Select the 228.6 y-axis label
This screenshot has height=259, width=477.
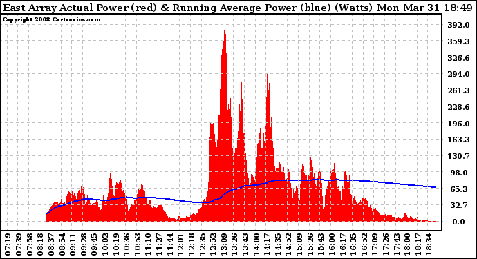pyautogui.click(x=458, y=107)
